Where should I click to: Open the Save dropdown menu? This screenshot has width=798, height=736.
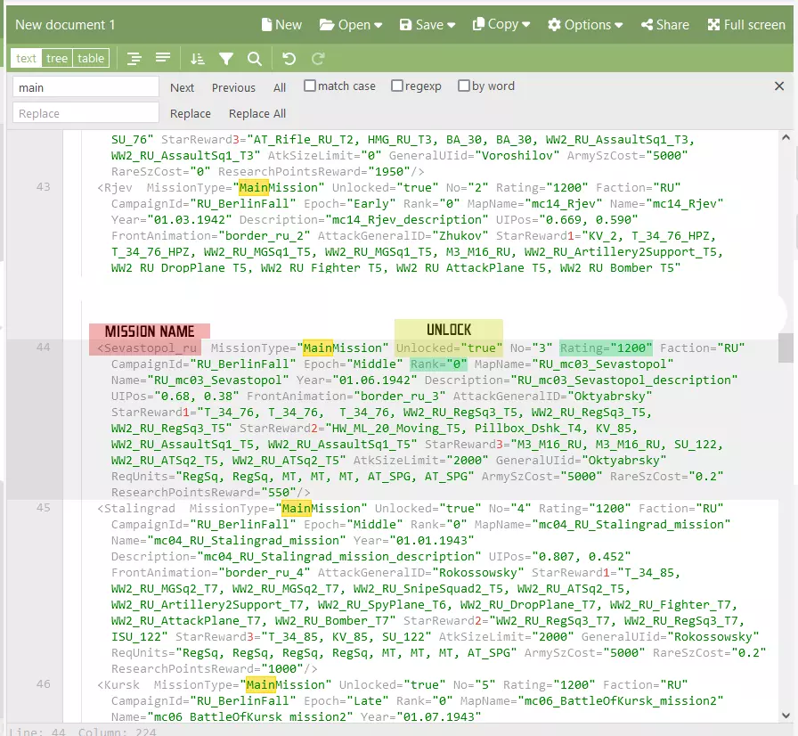pos(427,25)
